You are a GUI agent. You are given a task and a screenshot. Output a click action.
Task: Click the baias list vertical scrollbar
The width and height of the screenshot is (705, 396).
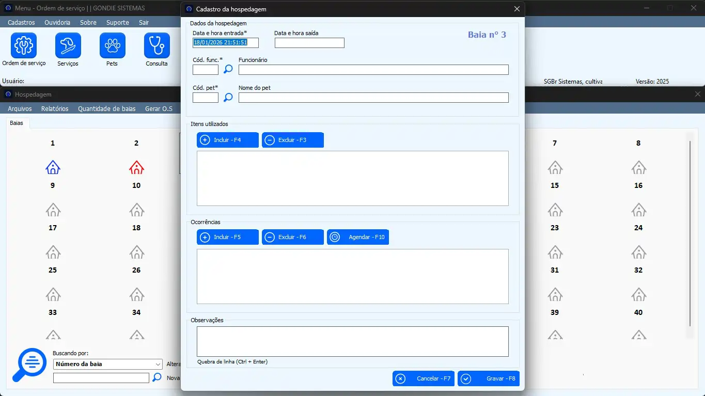click(x=690, y=232)
